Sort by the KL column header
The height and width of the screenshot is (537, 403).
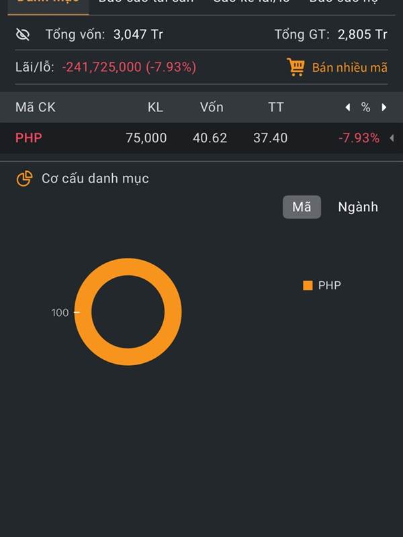pyautogui.click(x=155, y=107)
